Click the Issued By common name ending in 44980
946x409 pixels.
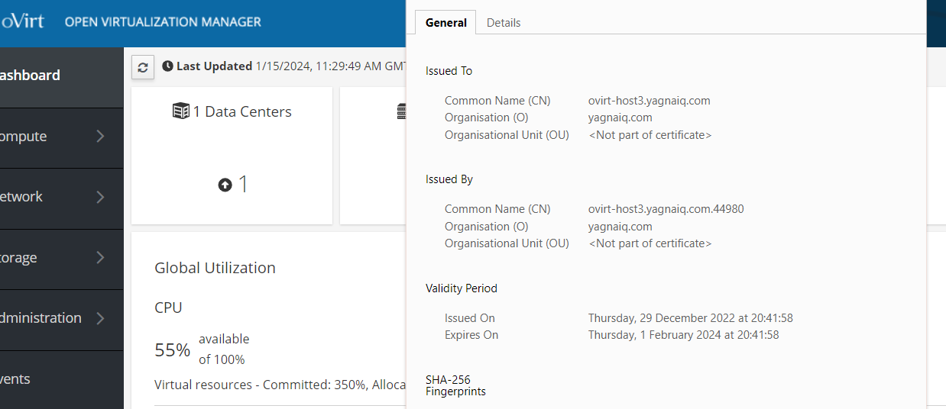click(x=666, y=209)
